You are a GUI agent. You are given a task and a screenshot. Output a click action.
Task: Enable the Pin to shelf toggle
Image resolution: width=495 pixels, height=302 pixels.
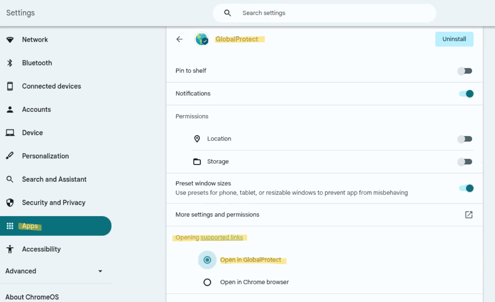coord(465,71)
